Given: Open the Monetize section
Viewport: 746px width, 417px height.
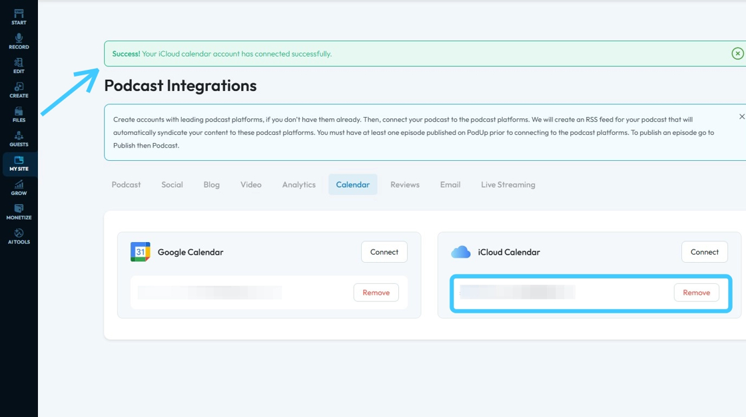Looking at the screenshot, I should pyautogui.click(x=19, y=212).
